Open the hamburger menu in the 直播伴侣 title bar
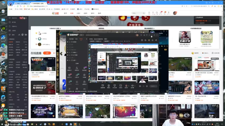The height and width of the screenshot is (126, 225). pyautogui.click(x=149, y=35)
